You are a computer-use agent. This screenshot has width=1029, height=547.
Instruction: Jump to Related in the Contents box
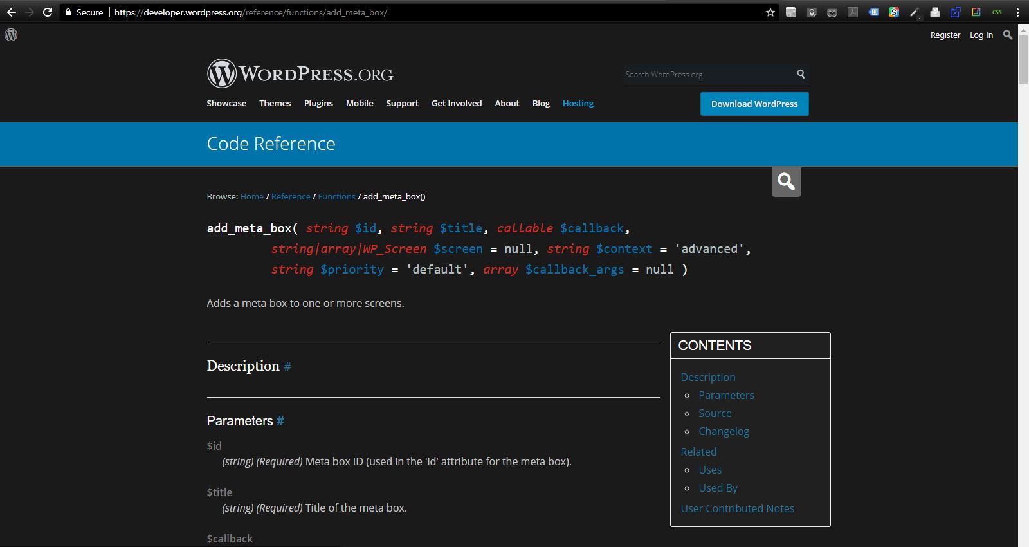pyautogui.click(x=698, y=452)
